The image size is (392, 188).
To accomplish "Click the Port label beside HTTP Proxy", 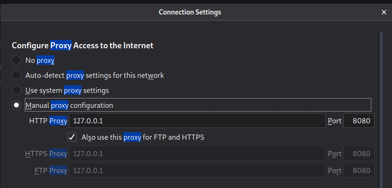I will 334,121.
